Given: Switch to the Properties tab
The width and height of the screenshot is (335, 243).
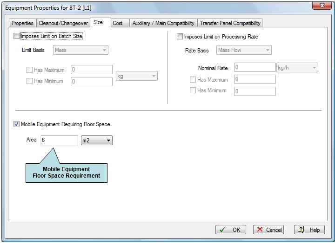Looking at the screenshot, I should [22, 23].
